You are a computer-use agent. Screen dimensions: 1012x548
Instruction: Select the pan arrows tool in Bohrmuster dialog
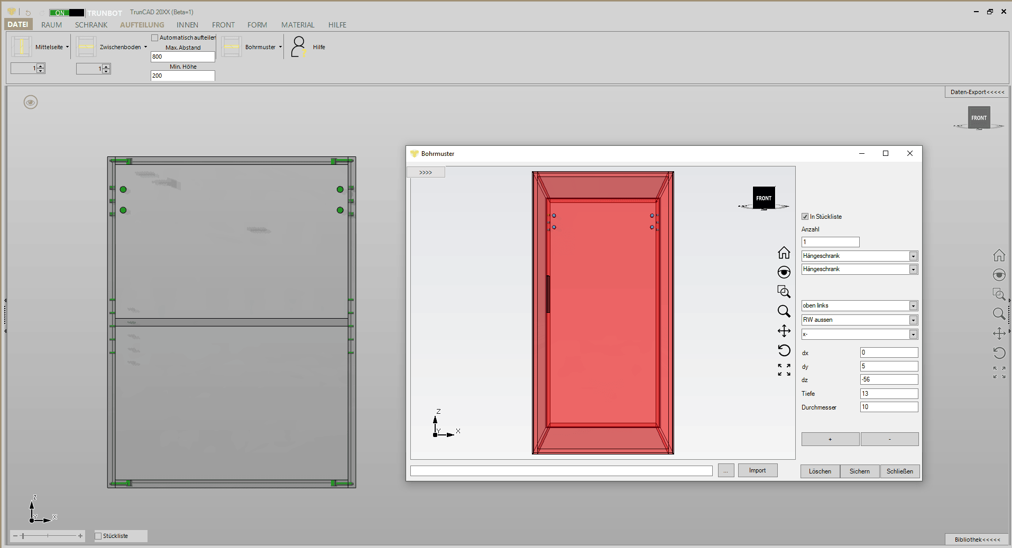pyautogui.click(x=784, y=331)
